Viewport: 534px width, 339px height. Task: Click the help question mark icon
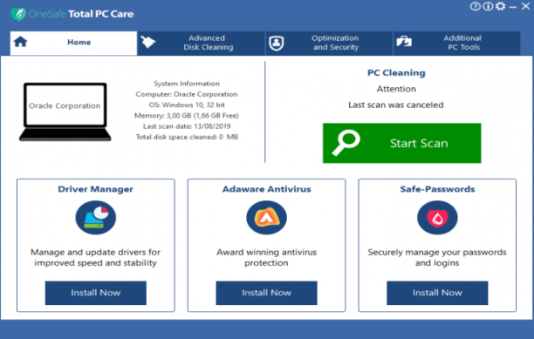pos(475,6)
